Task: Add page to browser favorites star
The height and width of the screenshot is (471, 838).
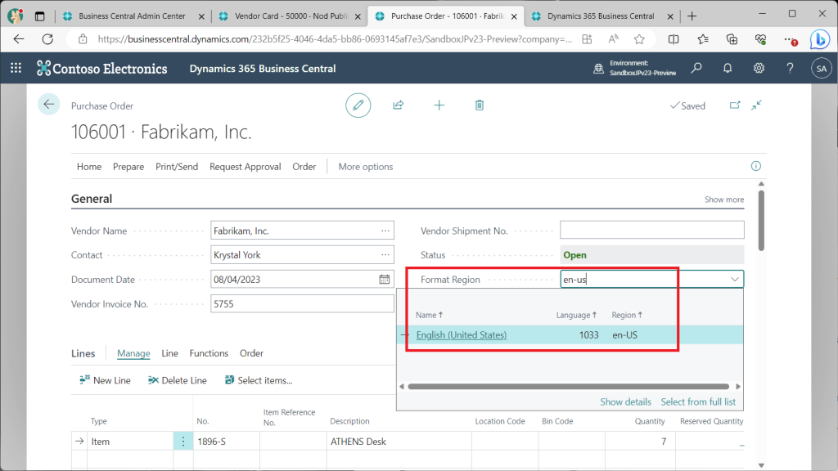Action: tap(639, 39)
